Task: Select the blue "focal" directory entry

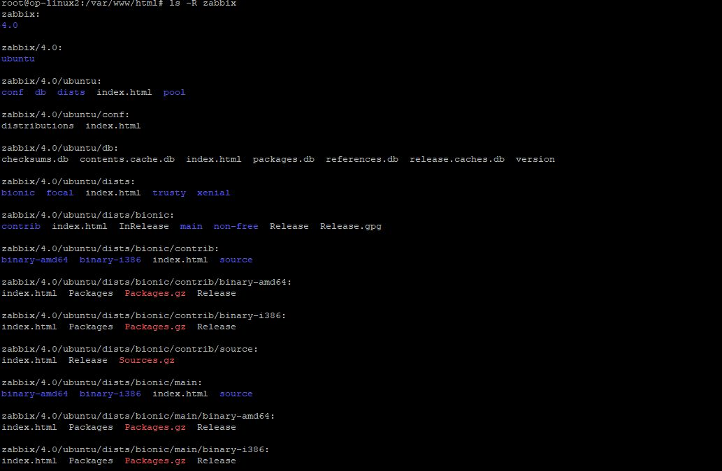Action: click(x=60, y=193)
